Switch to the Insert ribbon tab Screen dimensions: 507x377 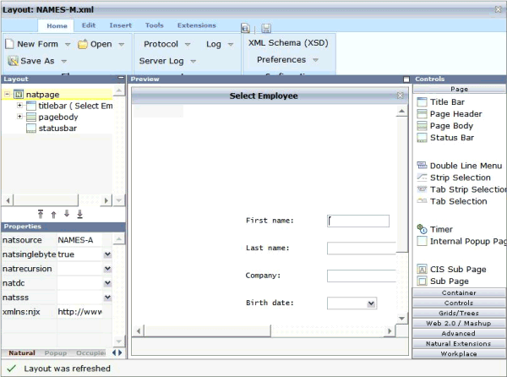[120, 25]
